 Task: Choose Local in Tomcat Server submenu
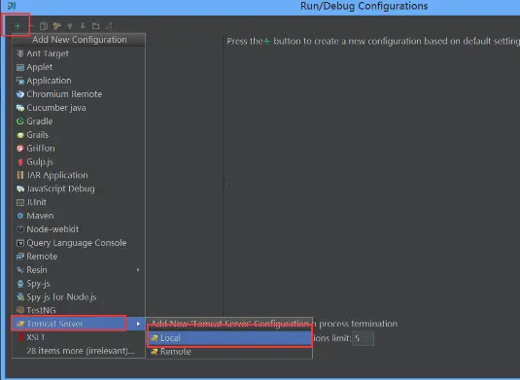(229, 338)
